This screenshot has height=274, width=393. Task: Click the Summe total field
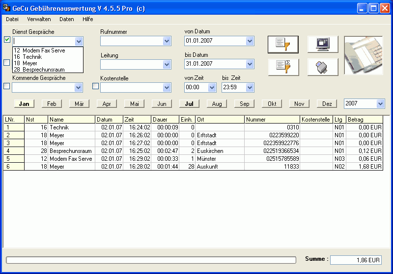click(x=356, y=260)
